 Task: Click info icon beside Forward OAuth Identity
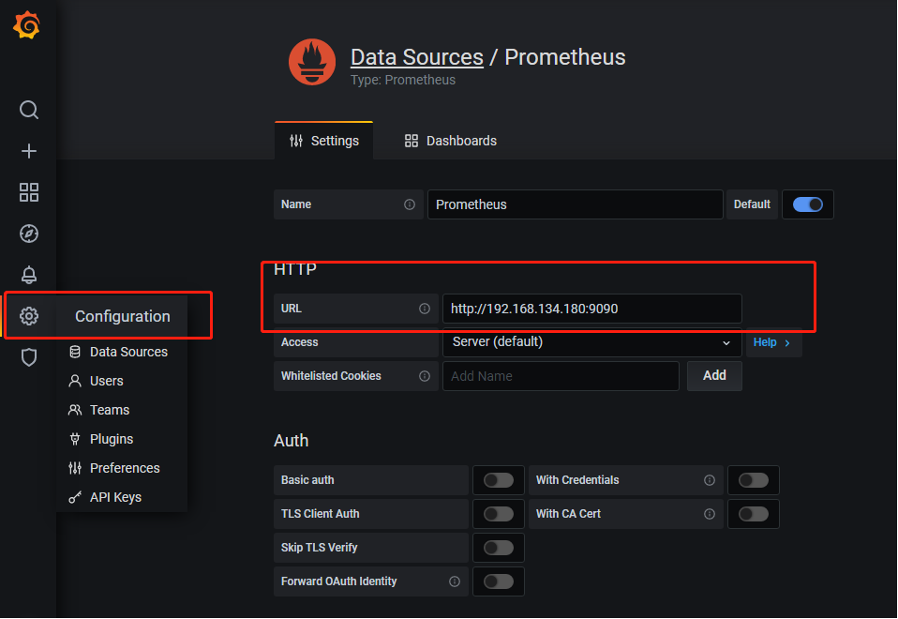(x=455, y=581)
